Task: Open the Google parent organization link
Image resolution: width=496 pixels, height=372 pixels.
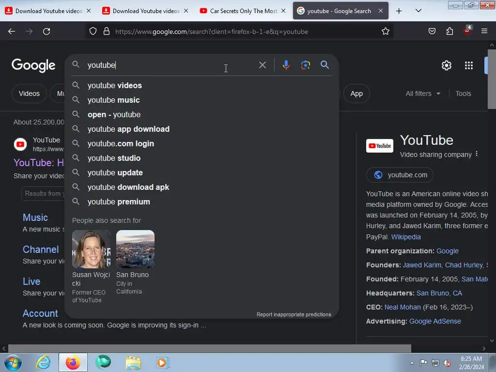Action: point(447,251)
